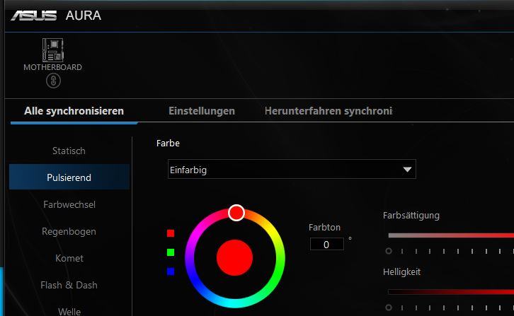Click the Farbsättigung label
The width and height of the screenshot is (514, 316).
tap(411, 216)
